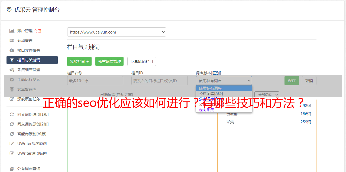The width and height of the screenshot is (346, 172).
Task: Click the database icon for 文章暂存库
Action: point(12,89)
